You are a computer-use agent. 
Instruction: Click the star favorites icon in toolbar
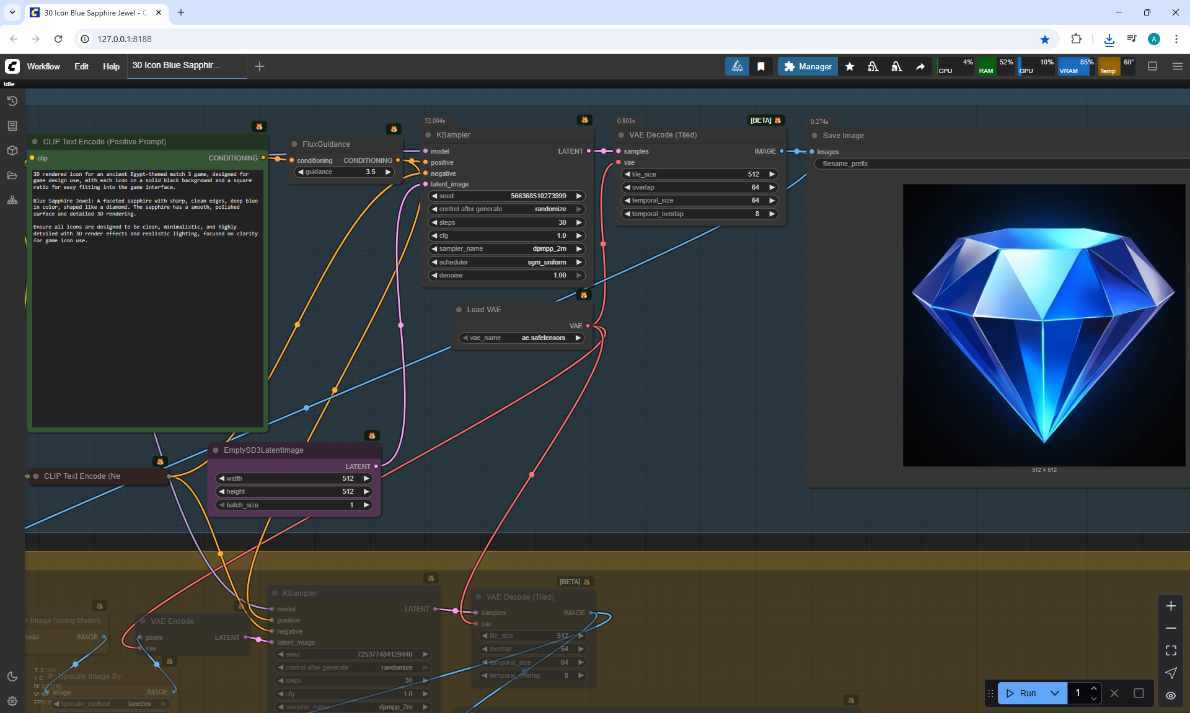click(x=850, y=66)
